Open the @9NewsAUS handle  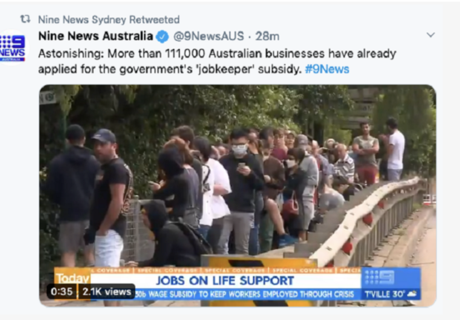coord(209,37)
